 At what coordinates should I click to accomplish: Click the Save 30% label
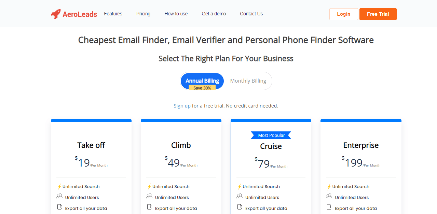(202, 88)
